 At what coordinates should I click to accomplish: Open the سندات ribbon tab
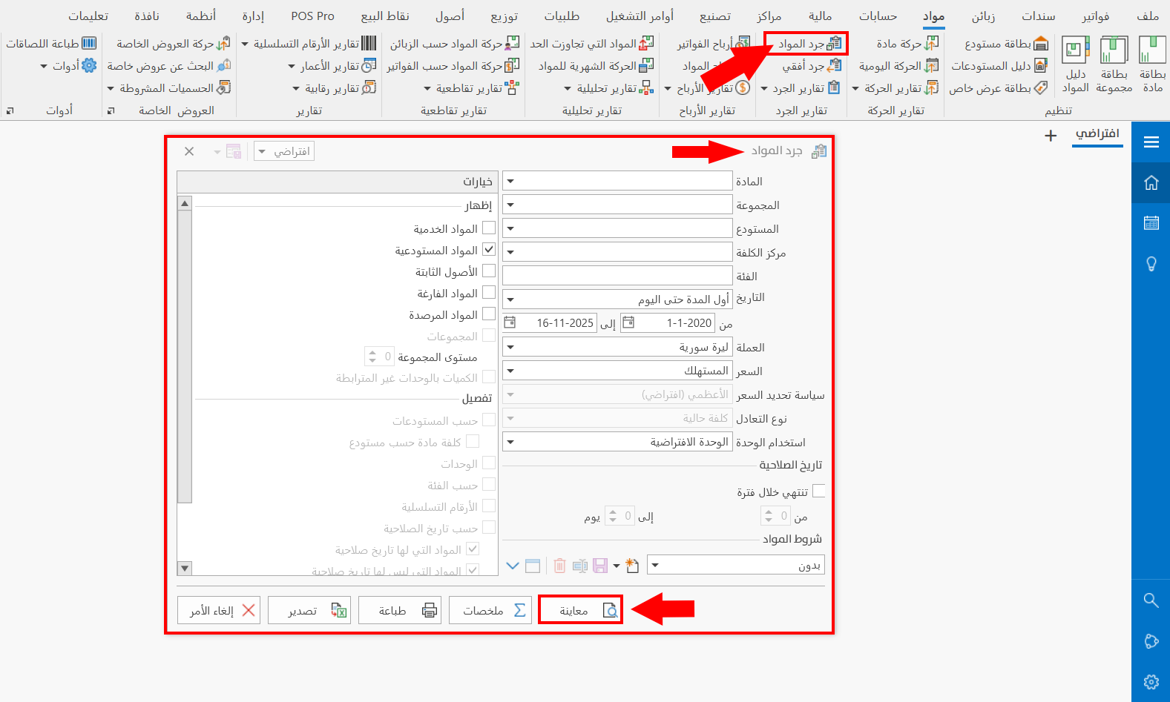(1038, 16)
